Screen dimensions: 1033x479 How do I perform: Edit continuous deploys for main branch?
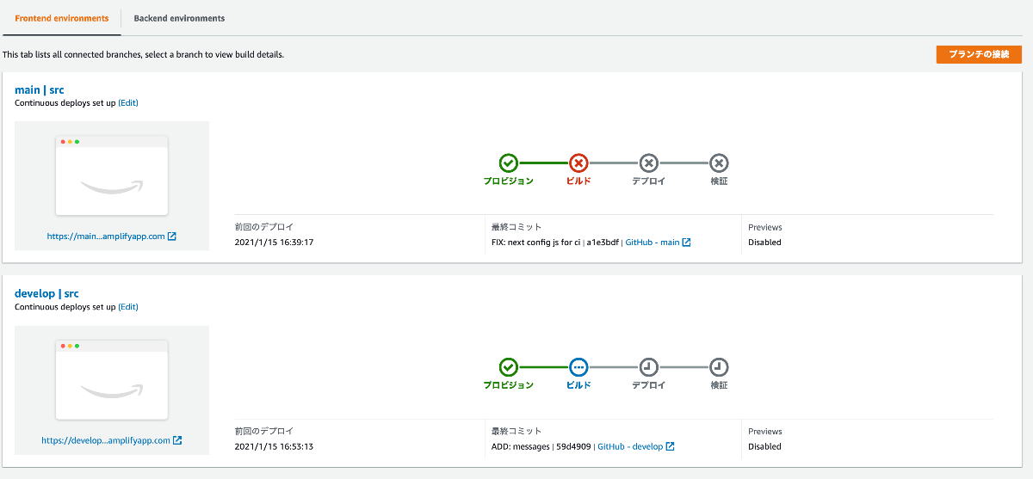[128, 103]
